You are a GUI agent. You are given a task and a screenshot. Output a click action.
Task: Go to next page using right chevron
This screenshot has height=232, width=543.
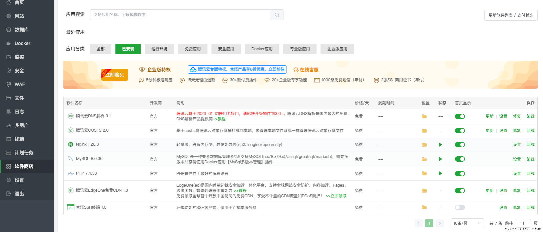(x=440, y=223)
